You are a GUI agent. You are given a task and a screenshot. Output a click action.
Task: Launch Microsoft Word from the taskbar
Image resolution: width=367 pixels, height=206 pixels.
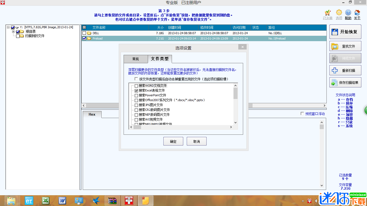(x=62, y=200)
